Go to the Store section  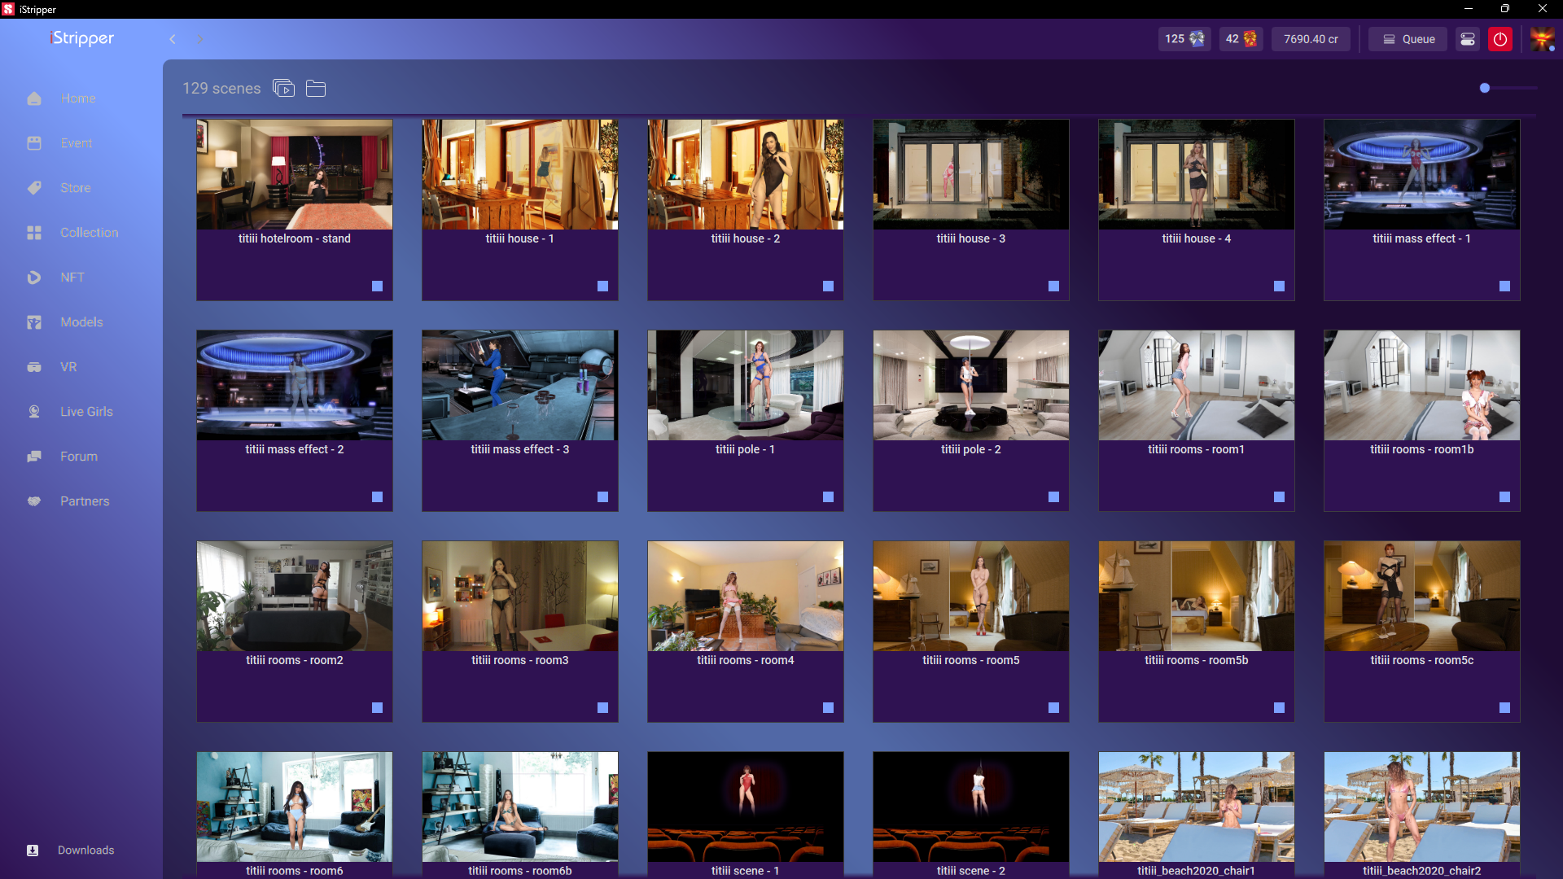point(75,188)
